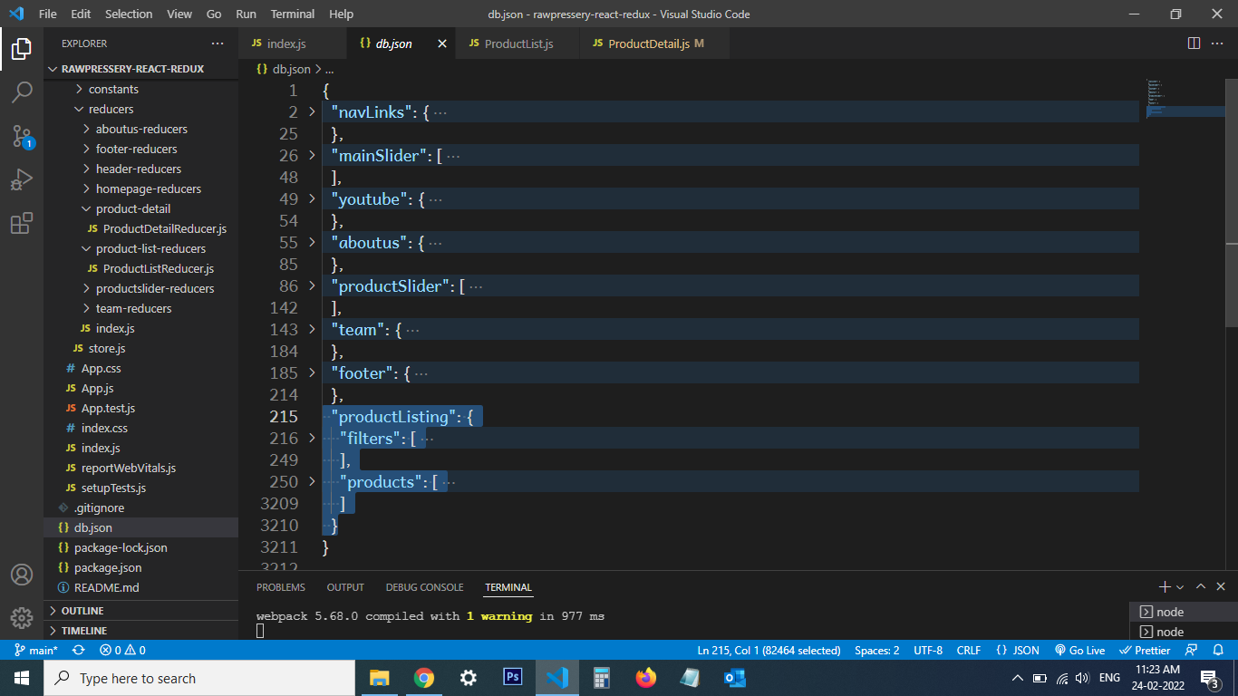
Task: Open Firefox from the taskbar
Action: click(x=645, y=678)
